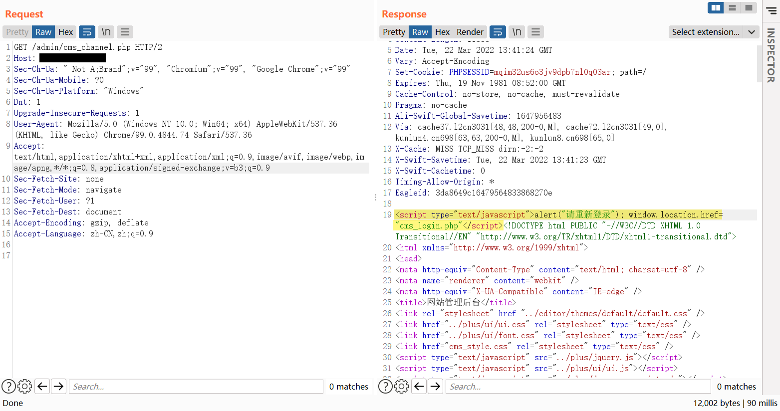Toggle word wrap in Response panel
The height and width of the screenshot is (411, 780).
[498, 32]
